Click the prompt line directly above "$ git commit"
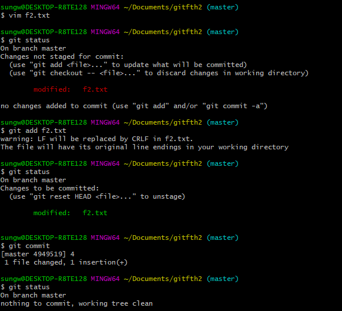342x311 pixels. 119,238
